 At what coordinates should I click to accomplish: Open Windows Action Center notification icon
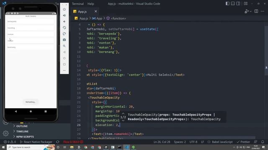click(x=263, y=147)
